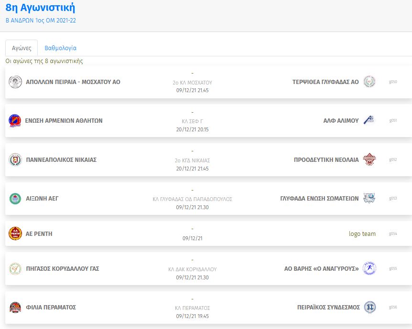Select the Αγώνες tab
Image resolution: width=412 pixels, height=329 pixels.
(x=22, y=48)
